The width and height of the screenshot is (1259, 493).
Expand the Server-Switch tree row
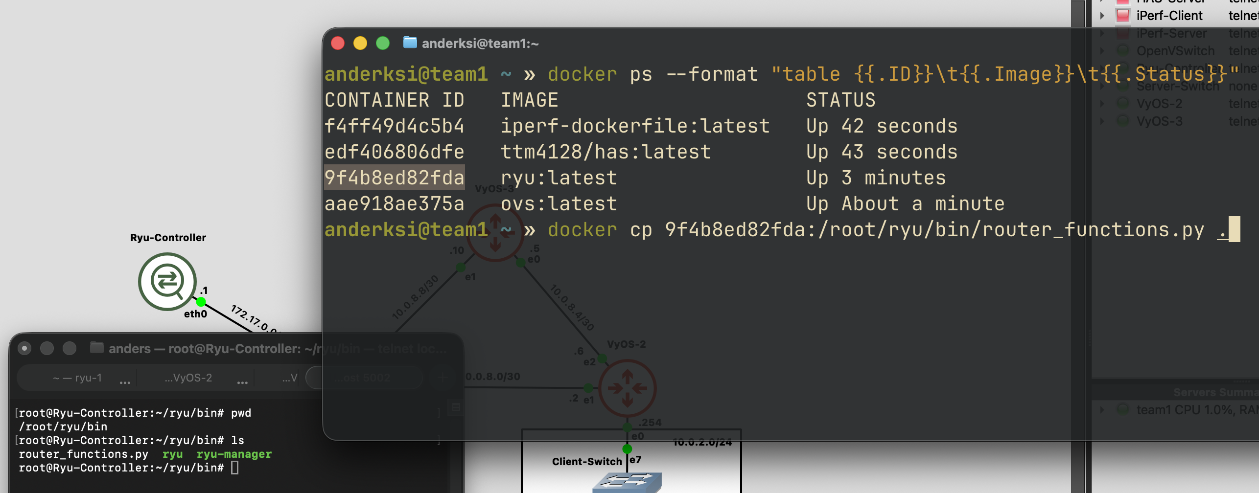(1102, 86)
